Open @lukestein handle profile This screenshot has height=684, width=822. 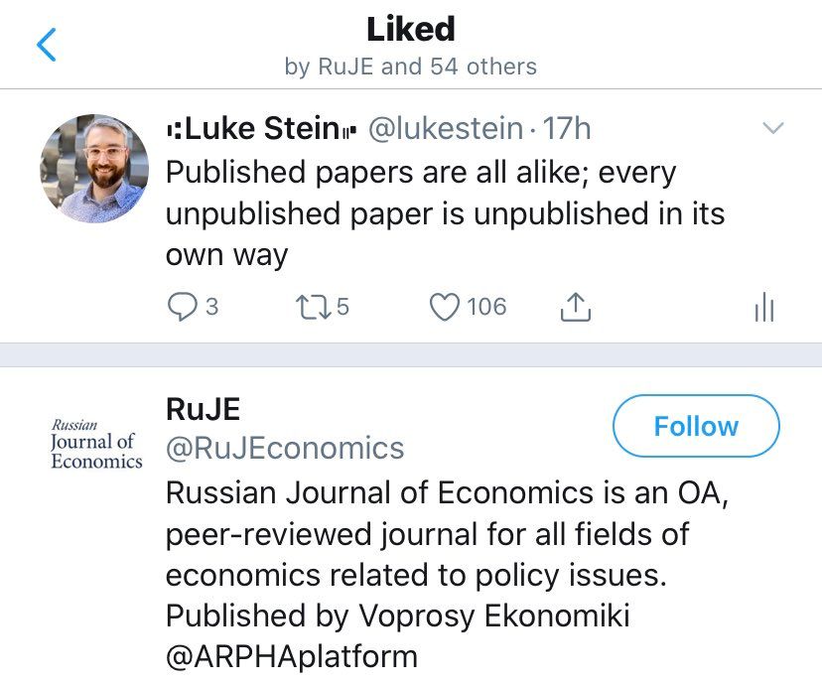point(446,128)
